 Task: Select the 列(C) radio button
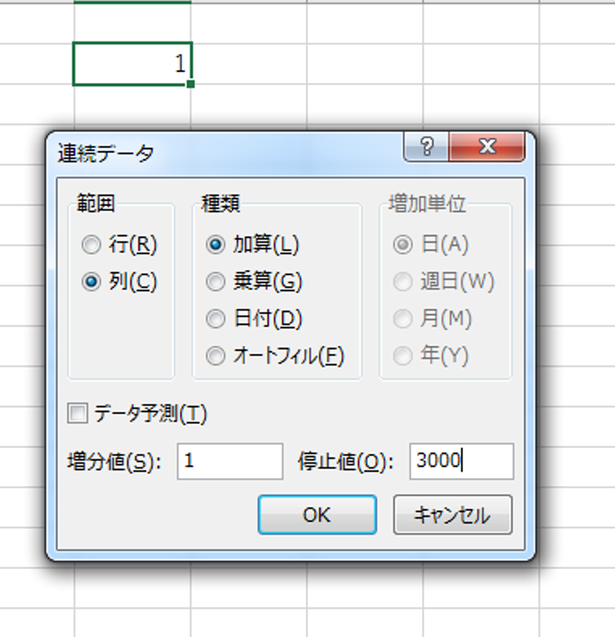click(91, 282)
